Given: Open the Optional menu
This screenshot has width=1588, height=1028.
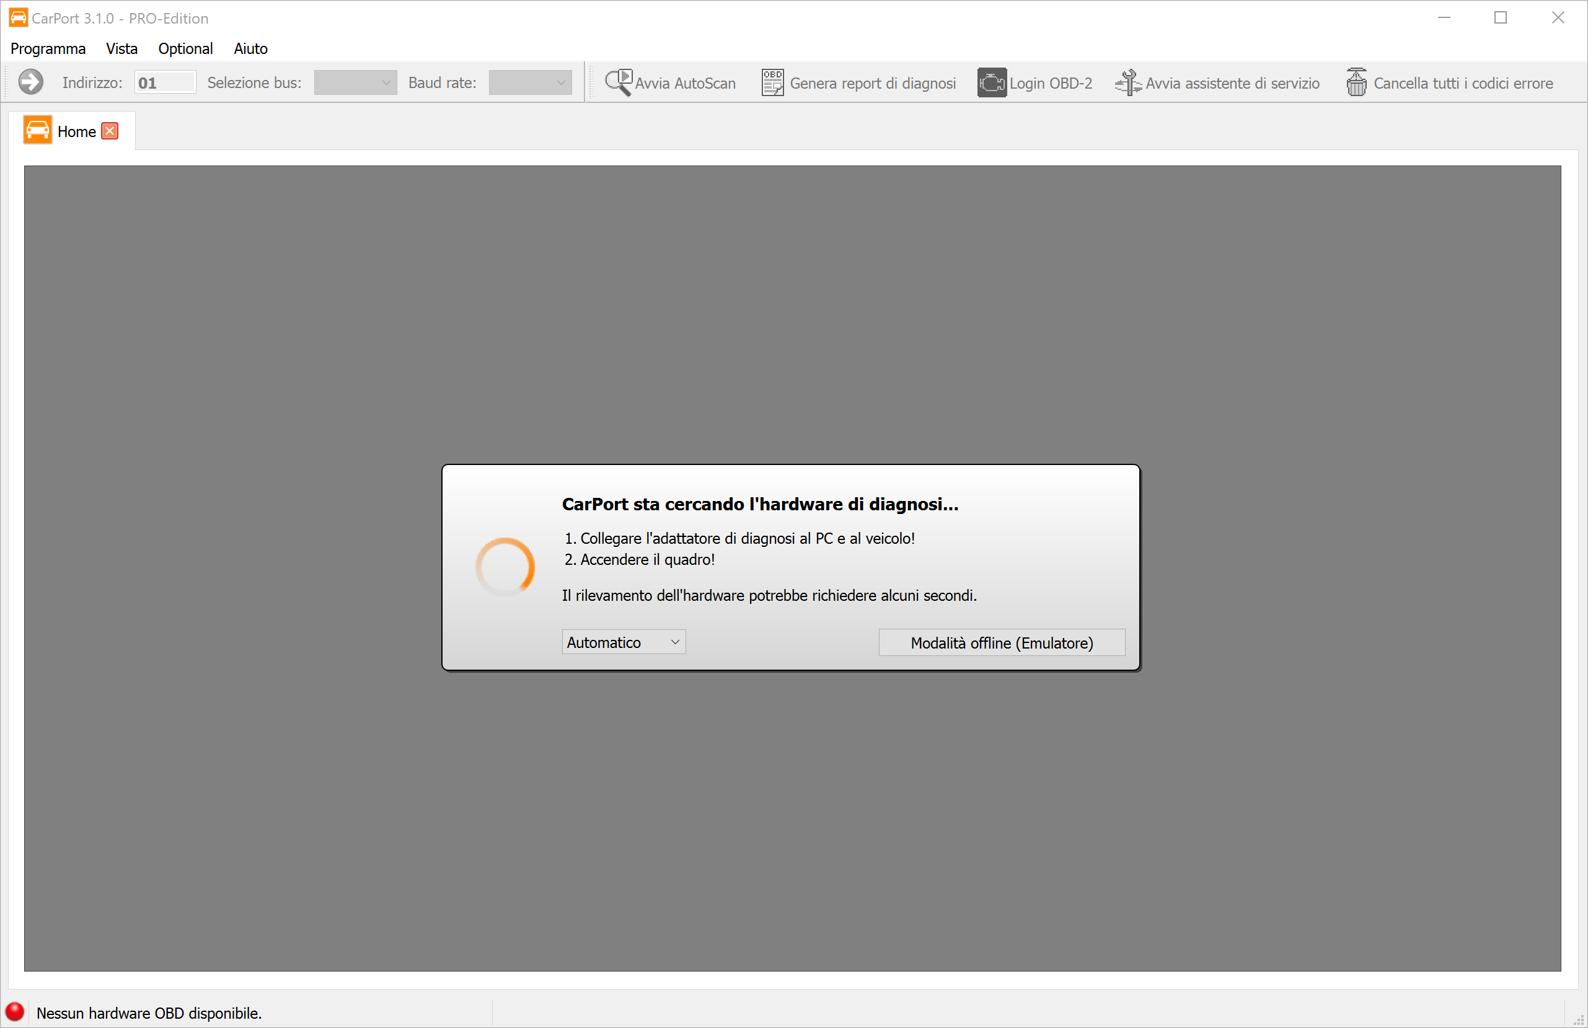Looking at the screenshot, I should pos(185,49).
